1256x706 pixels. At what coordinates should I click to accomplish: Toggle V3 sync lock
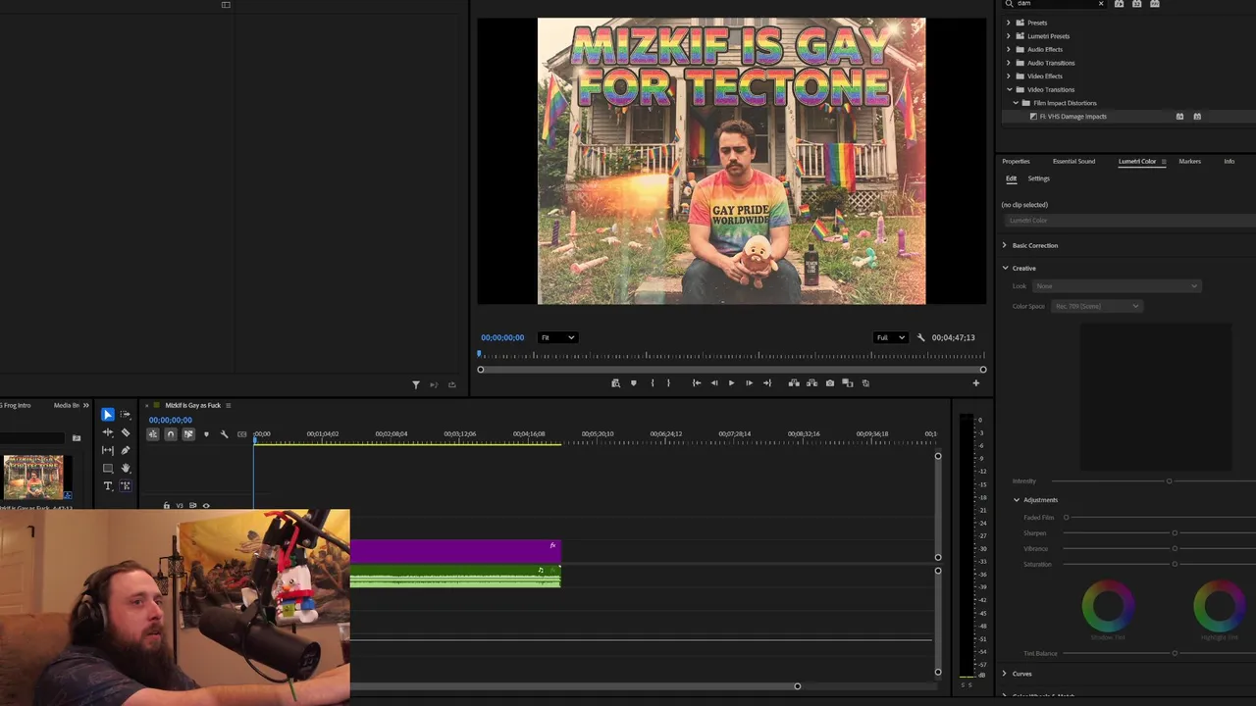click(192, 506)
